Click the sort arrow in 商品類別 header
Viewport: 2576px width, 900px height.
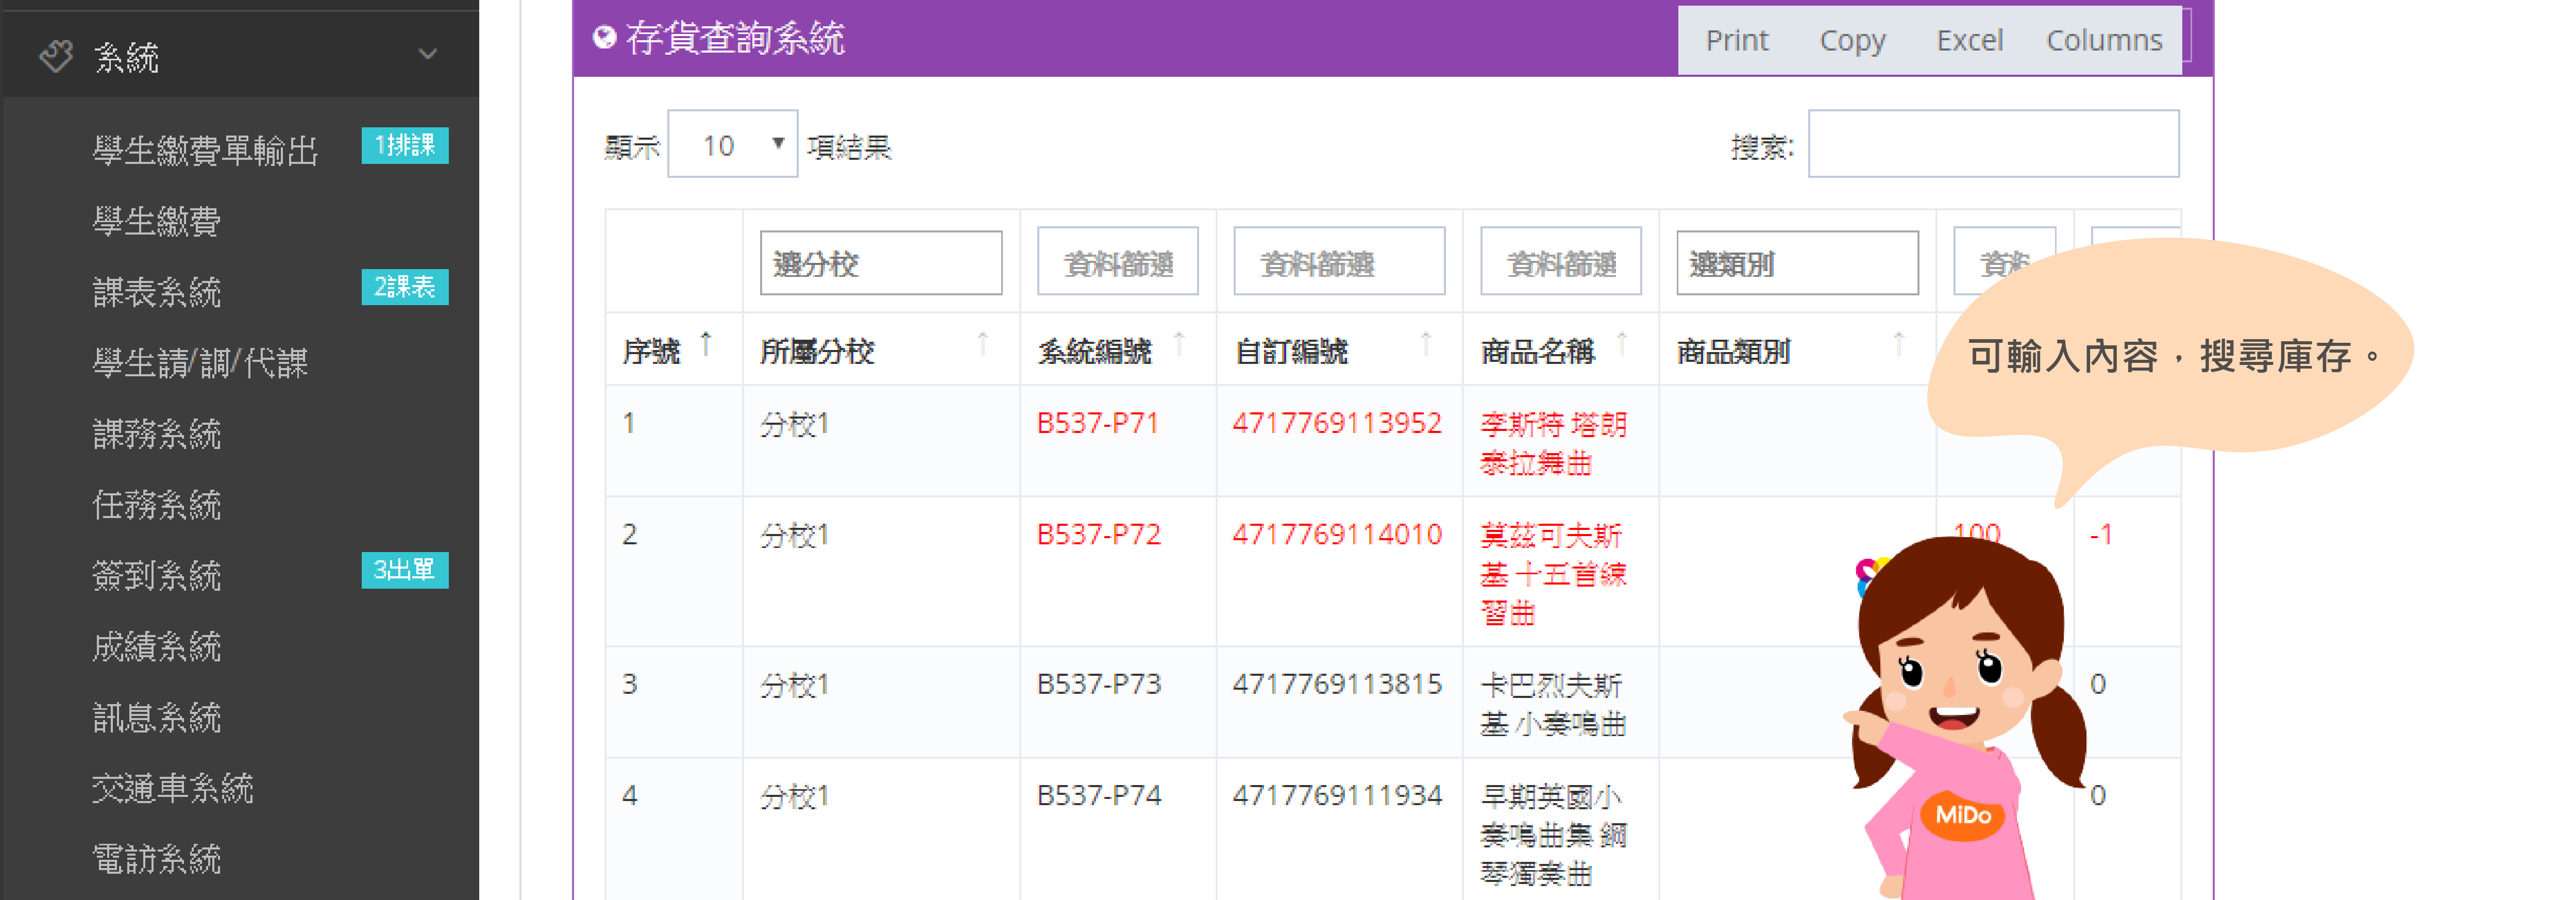coord(1898,344)
